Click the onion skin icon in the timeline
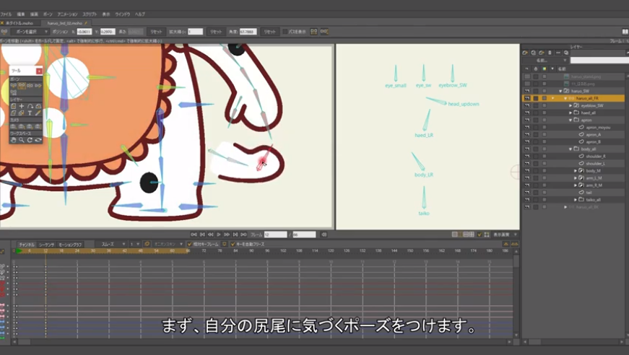This screenshot has height=355, width=629. [147, 244]
